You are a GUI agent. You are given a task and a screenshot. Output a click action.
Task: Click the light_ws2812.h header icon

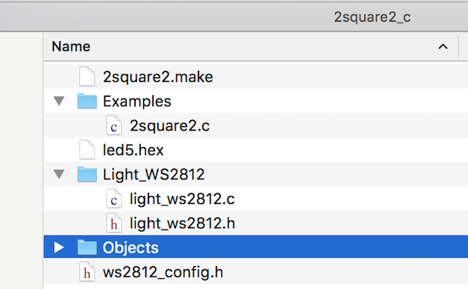click(114, 223)
